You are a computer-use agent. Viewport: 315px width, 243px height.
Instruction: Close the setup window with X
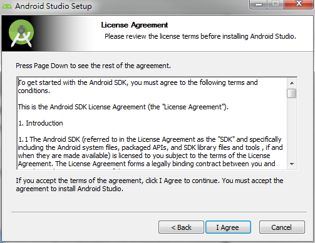tap(299, 4)
